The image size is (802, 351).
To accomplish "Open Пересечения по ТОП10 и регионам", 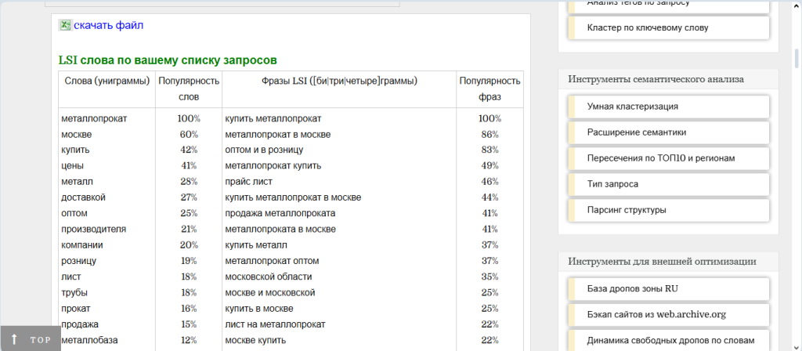I will (661, 158).
